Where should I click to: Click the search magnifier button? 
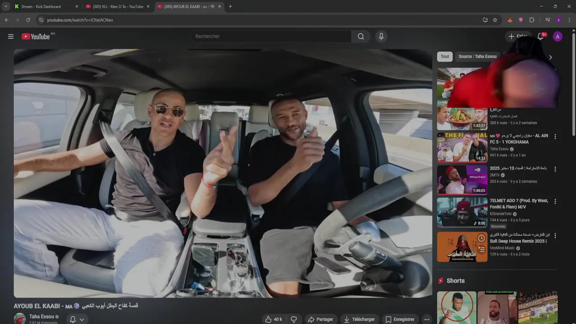pos(361,36)
